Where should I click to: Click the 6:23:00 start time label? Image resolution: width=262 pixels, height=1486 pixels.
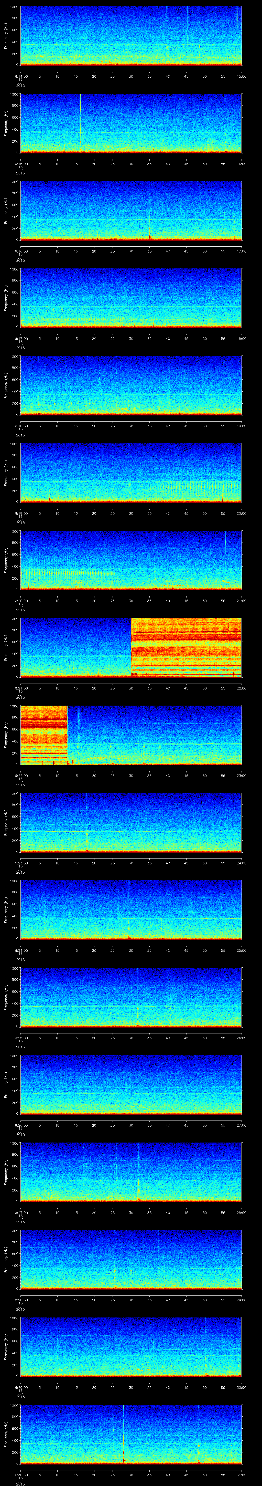pos(21,863)
